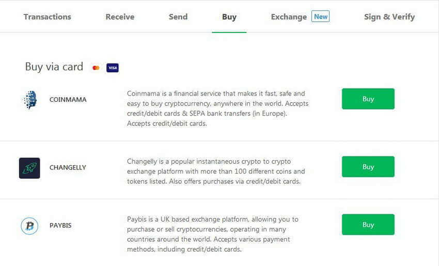The image size is (439, 266).
Task: Open the Transactions tab
Action: (x=48, y=17)
